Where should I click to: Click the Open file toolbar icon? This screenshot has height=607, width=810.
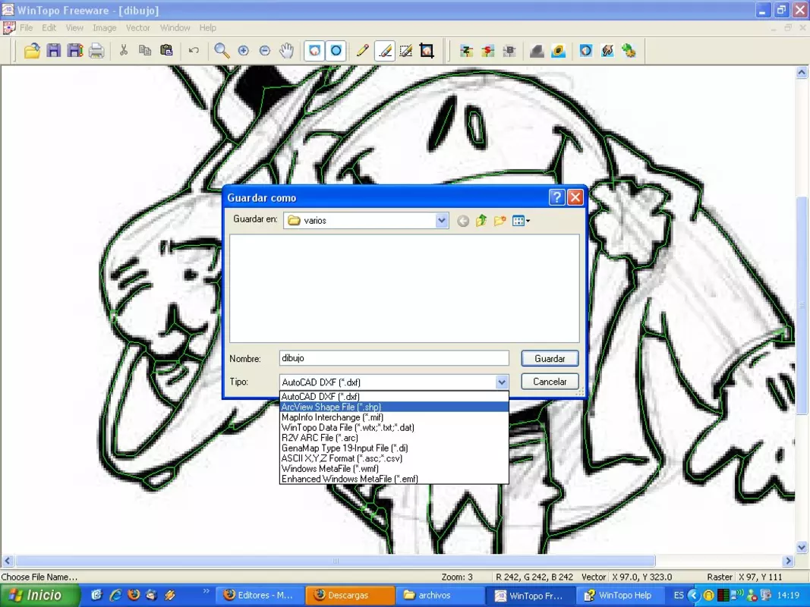(x=32, y=51)
